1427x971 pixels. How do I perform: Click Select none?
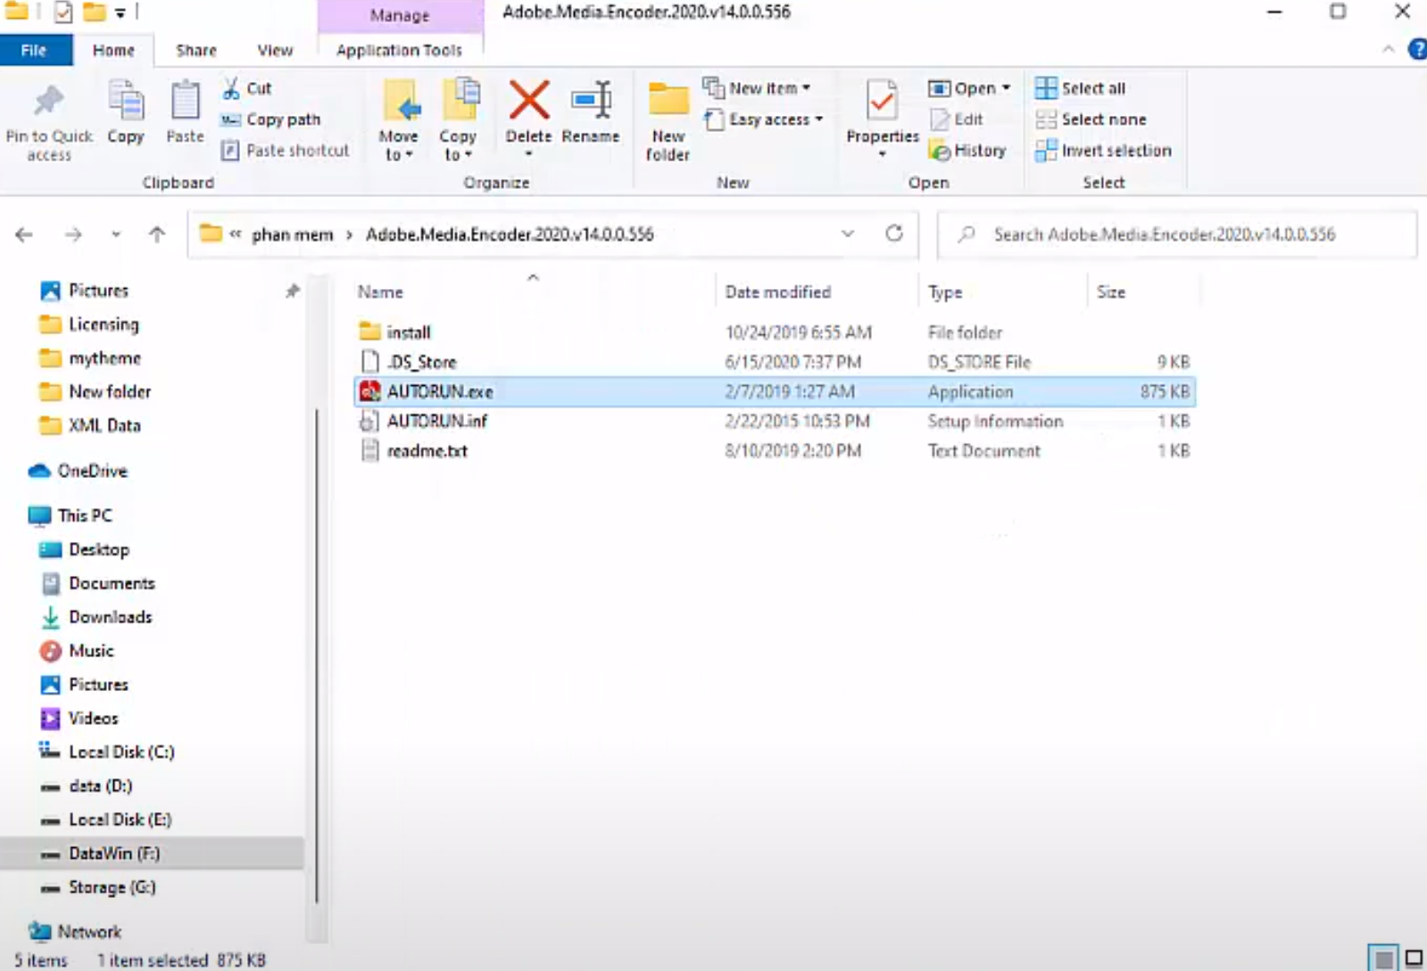pyautogui.click(x=1091, y=119)
